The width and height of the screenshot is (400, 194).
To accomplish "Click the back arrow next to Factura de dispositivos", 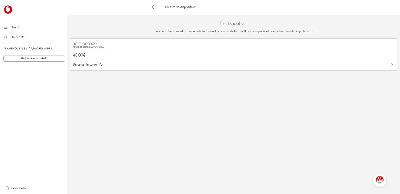I will 154,7.
